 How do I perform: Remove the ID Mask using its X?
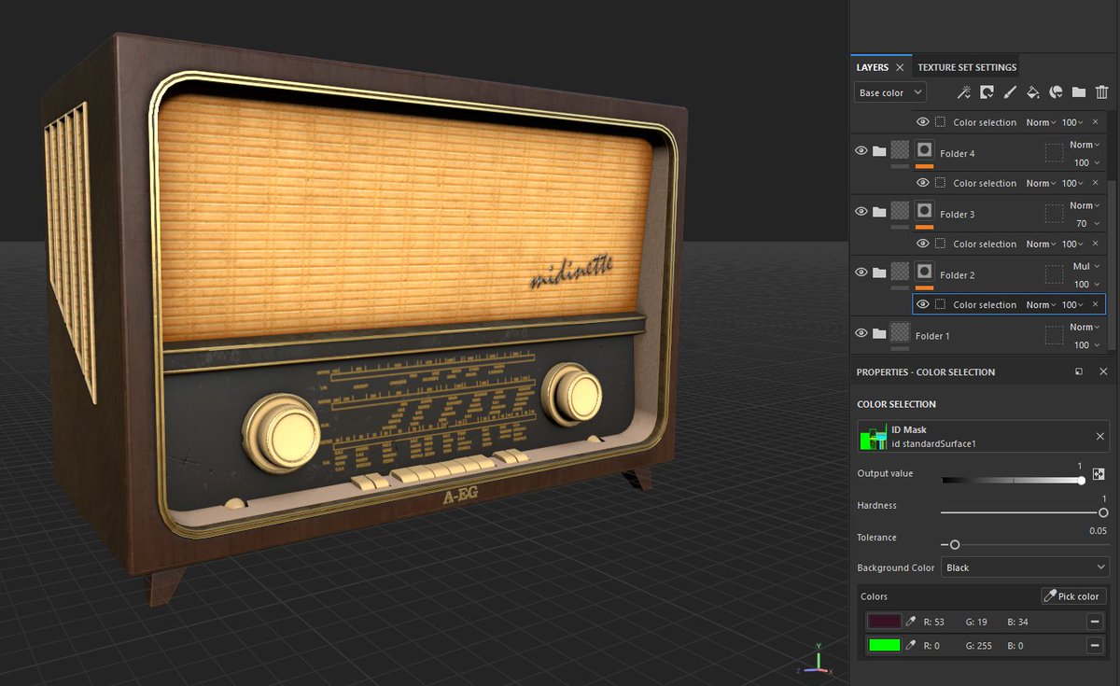click(x=1099, y=436)
